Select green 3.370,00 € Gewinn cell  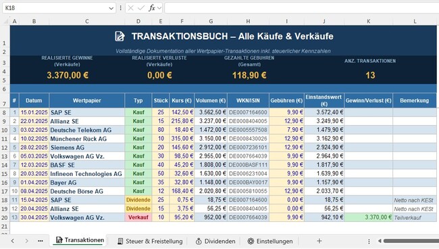(x=369, y=217)
